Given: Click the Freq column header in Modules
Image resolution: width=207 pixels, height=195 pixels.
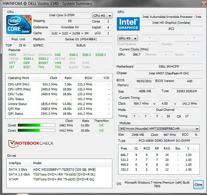Looking at the screenshot, I should click(125, 149).
